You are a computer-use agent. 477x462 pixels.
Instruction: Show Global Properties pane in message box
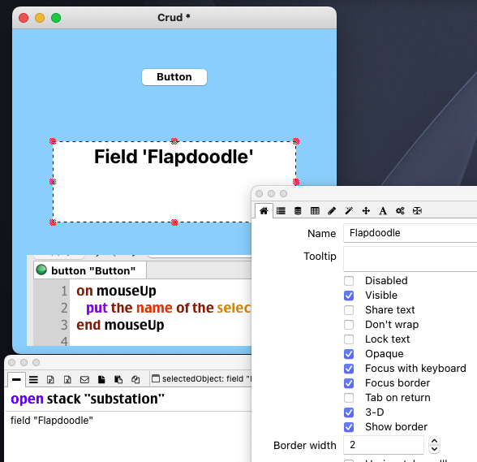[50, 379]
